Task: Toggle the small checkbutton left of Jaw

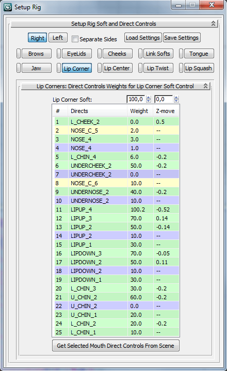Action: point(19,68)
